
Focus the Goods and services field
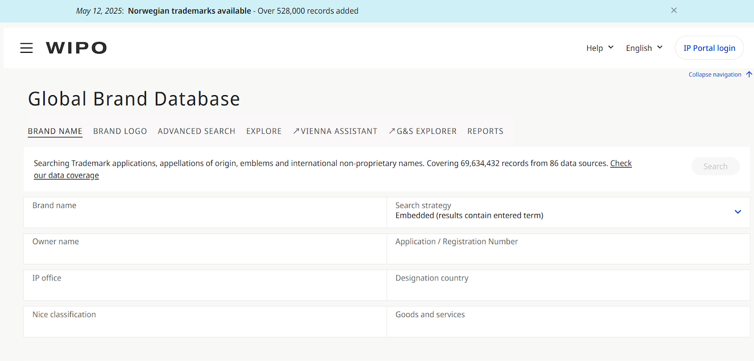[568, 322]
